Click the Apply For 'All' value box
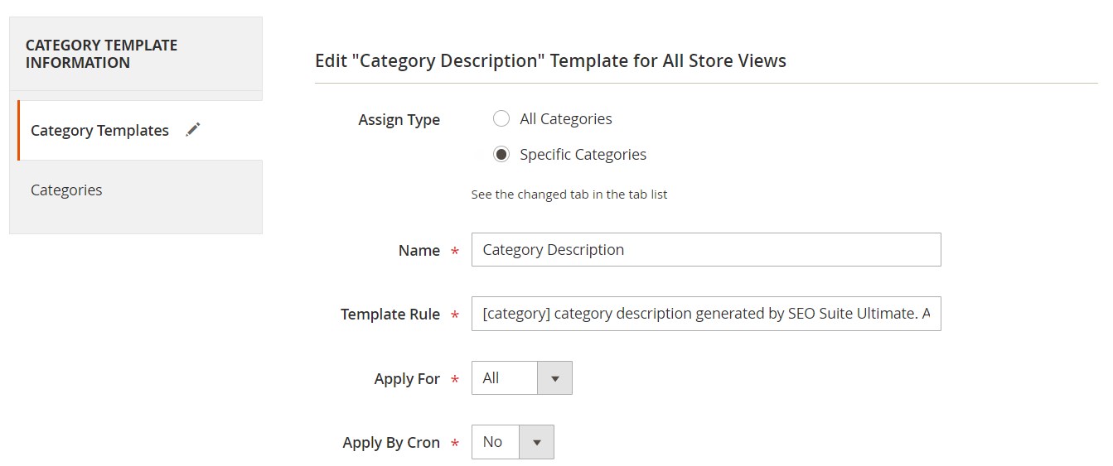The width and height of the screenshot is (1113, 466). coord(505,378)
